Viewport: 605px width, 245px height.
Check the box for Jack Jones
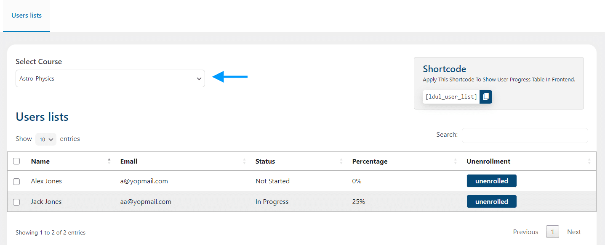pyautogui.click(x=16, y=202)
